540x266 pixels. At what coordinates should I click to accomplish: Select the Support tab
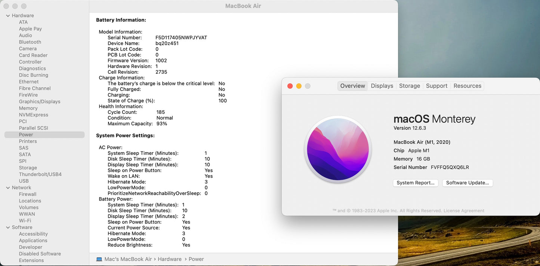(436, 86)
